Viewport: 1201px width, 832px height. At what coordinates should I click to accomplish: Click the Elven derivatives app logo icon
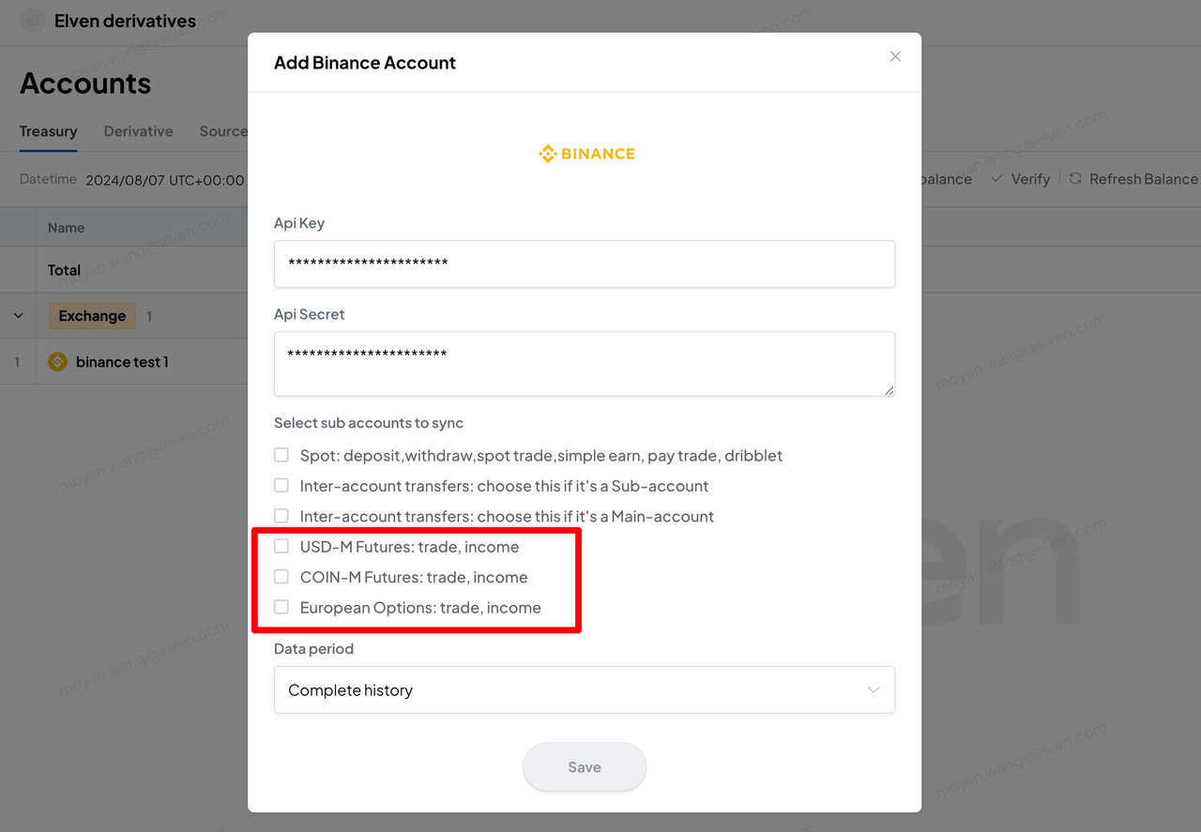[33, 21]
